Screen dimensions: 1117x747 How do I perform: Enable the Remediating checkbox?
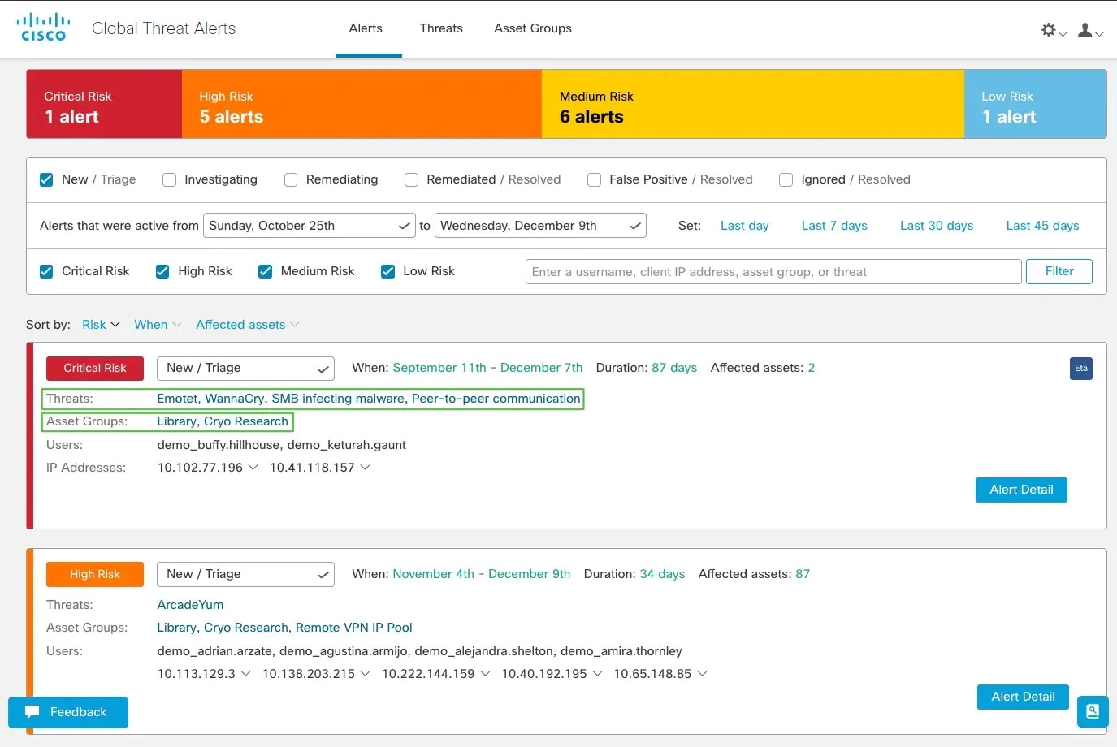pos(291,179)
